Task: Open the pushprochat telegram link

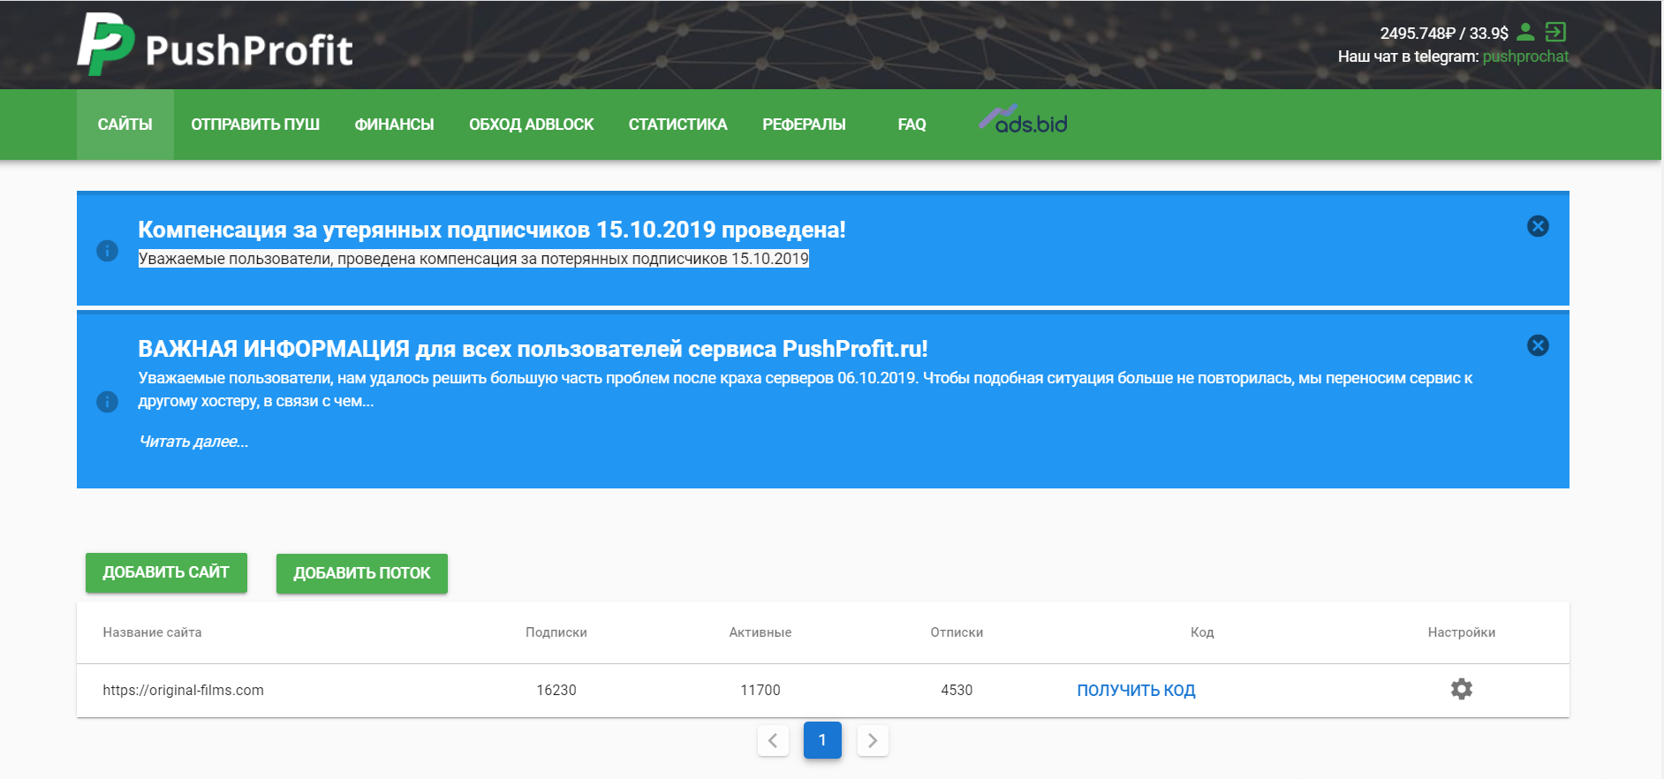Action: click(x=1525, y=57)
